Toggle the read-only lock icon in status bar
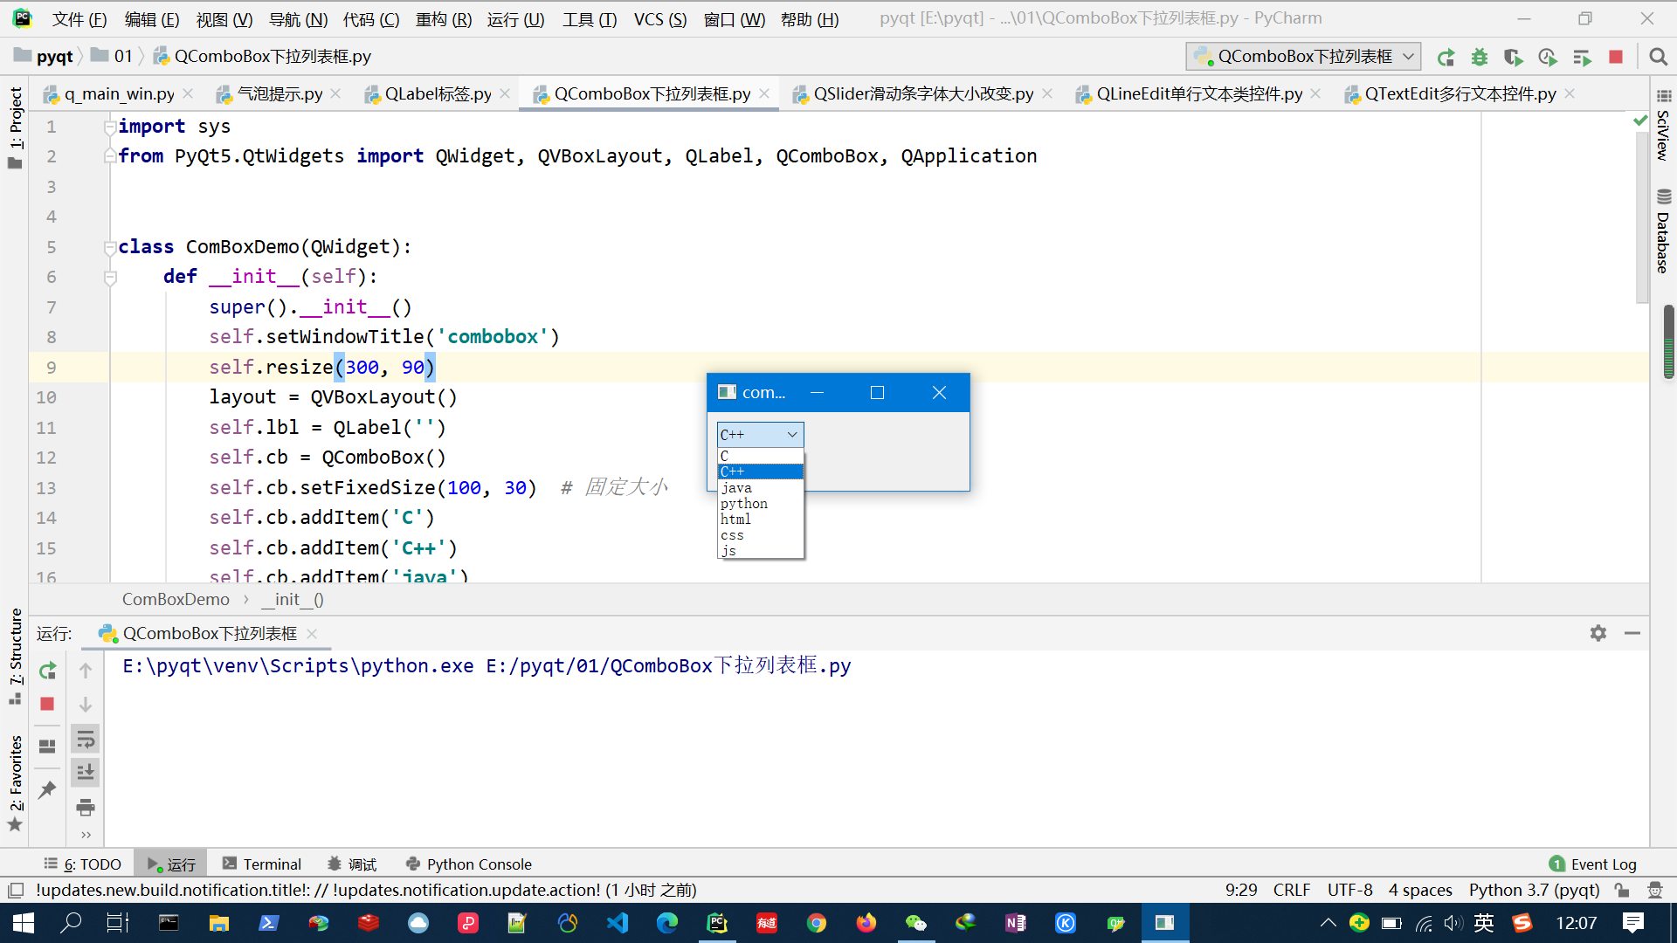The height and width of the screenshot is (943, 1677). click(x=1622, y=890)
